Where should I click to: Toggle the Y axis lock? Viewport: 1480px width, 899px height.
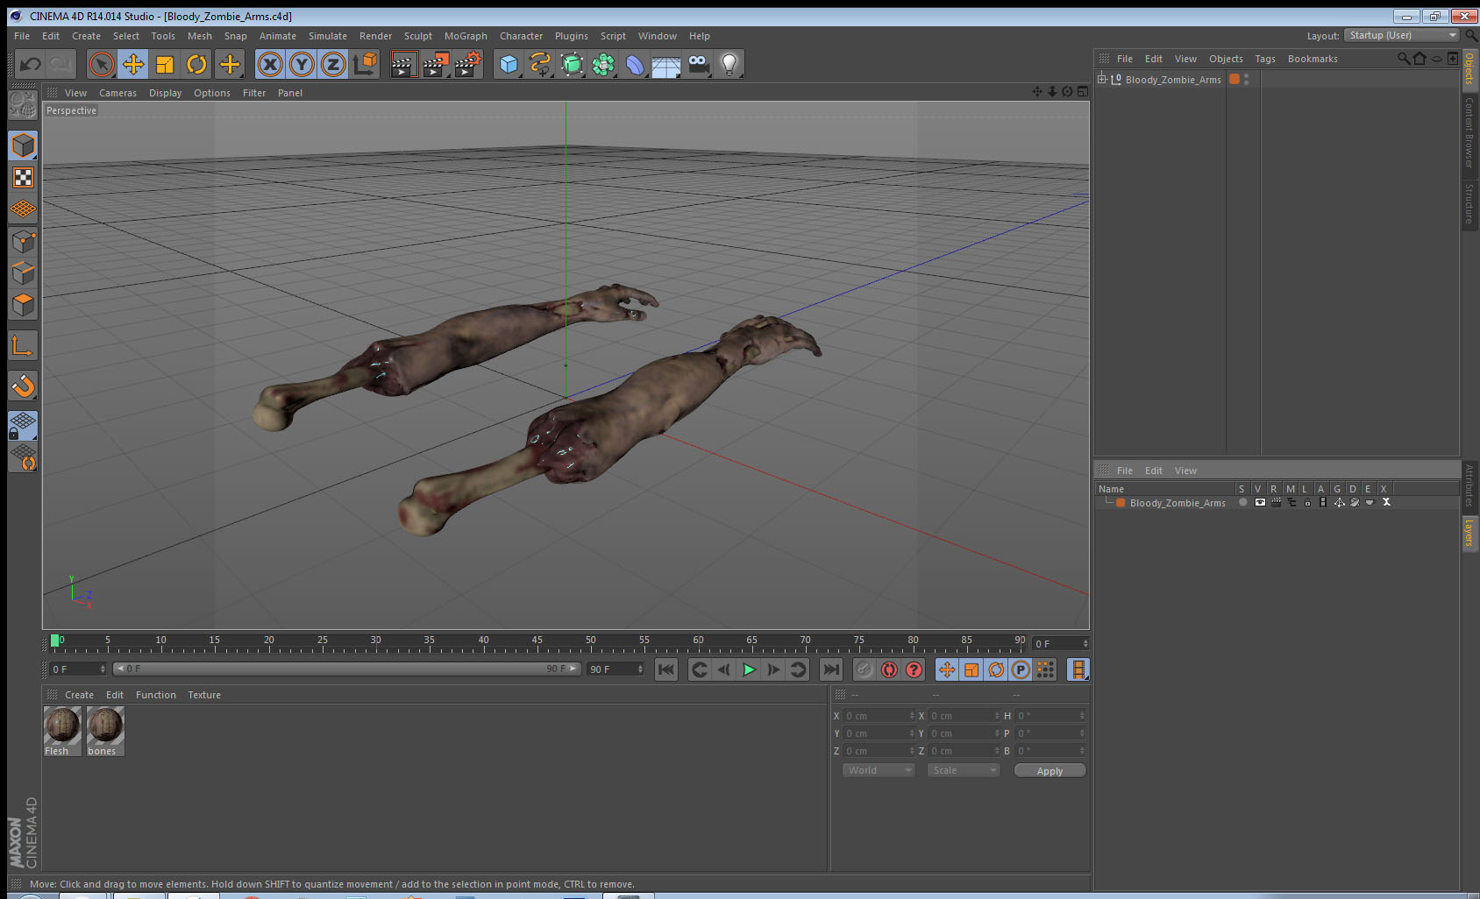[302, 64]
